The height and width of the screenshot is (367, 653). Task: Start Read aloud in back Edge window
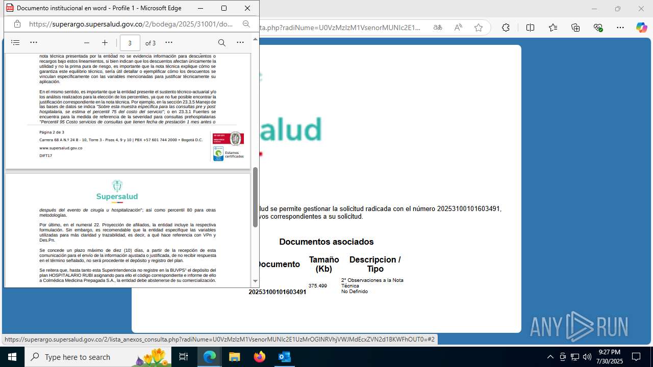[458, 28]
